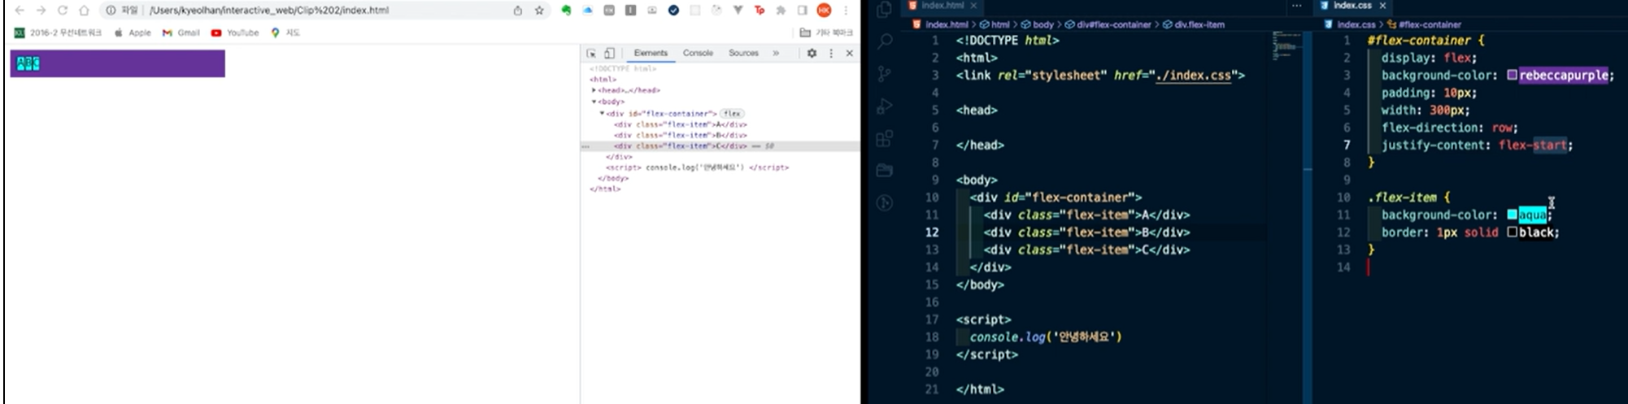1628x404 pixels.
Task: Toggle Chrome side panel icon
Action: click(x=802, y=11)
